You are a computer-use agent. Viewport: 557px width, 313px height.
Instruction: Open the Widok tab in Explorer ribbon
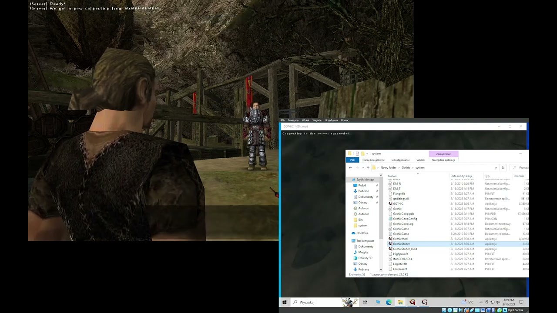point(420,160)
